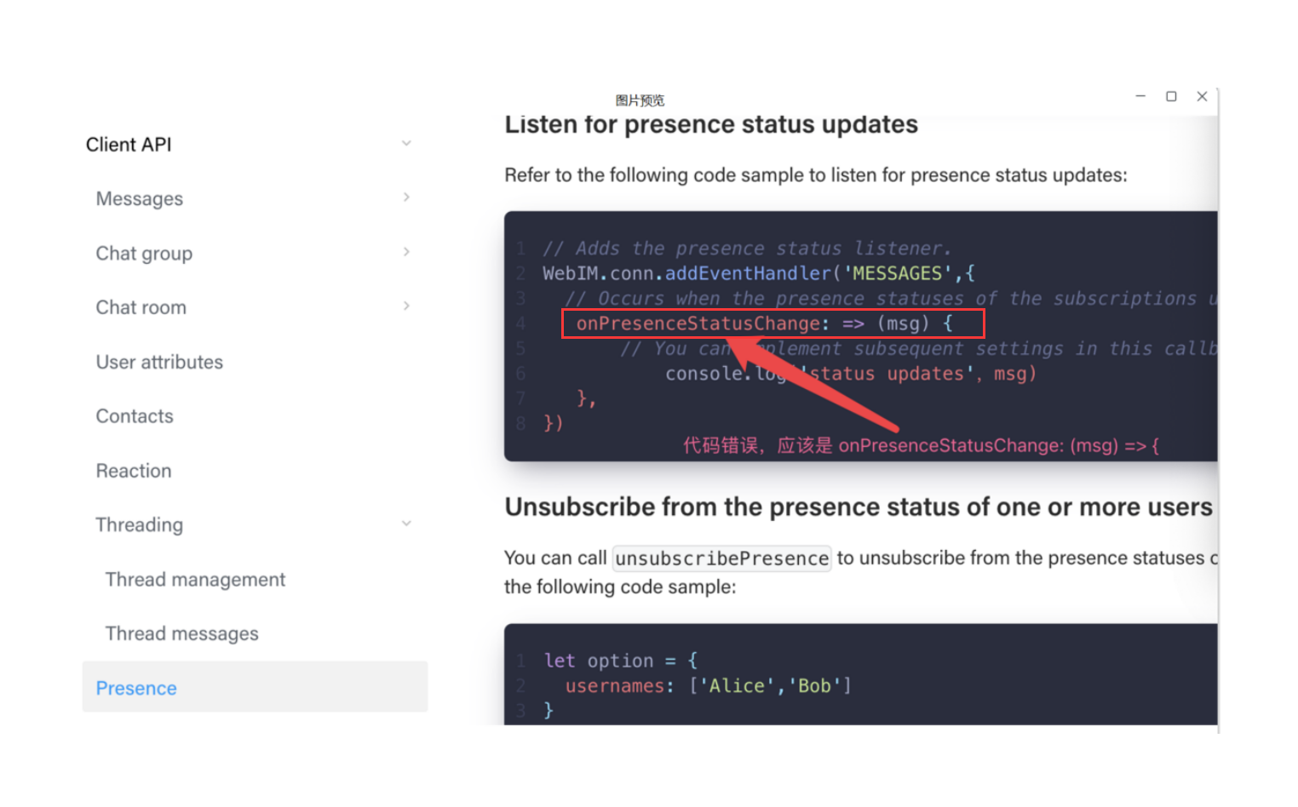The width and height of the screenshot is (1298, 807).
Task: Select Thread messages in the navigation
Action: [181, 633]
